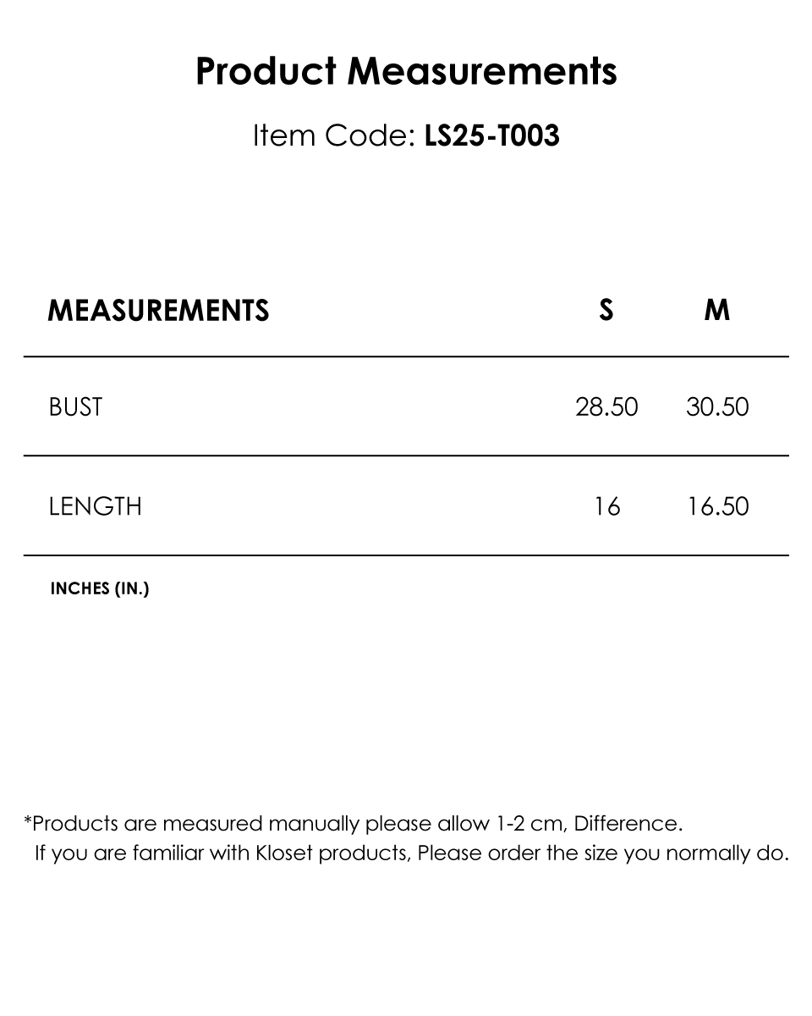Screen dimensions: 812x1016
Task: Click the BUST row label
Action: 75,407
